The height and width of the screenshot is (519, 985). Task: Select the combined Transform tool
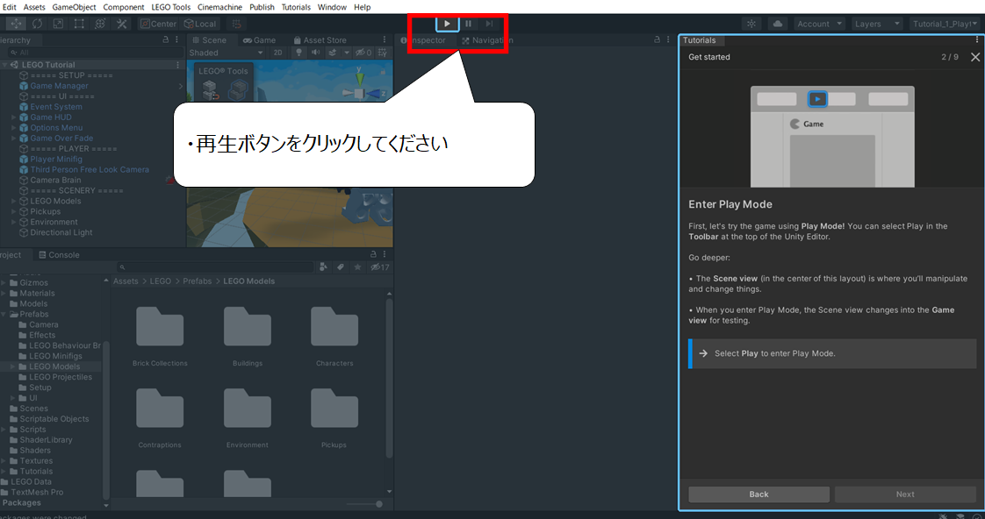tap(100, 24)
